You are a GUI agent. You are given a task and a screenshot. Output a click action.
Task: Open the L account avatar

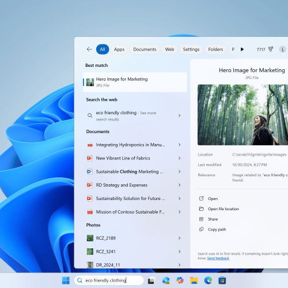point(283,50)
